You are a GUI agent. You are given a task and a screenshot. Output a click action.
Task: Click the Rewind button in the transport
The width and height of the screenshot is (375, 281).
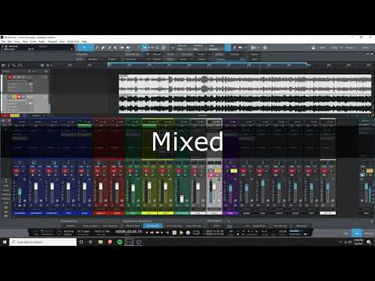click(152, 233)
